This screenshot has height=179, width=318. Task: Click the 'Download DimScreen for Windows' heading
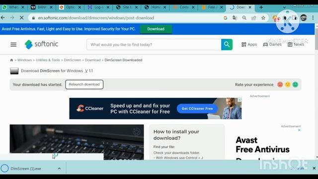[x=57, y=71]
